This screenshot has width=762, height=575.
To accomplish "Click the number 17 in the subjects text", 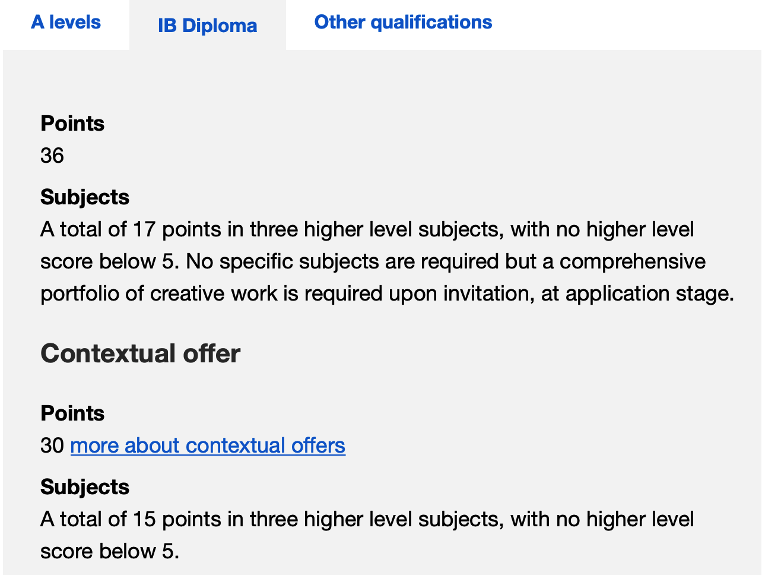I will [x=144, y=229].
